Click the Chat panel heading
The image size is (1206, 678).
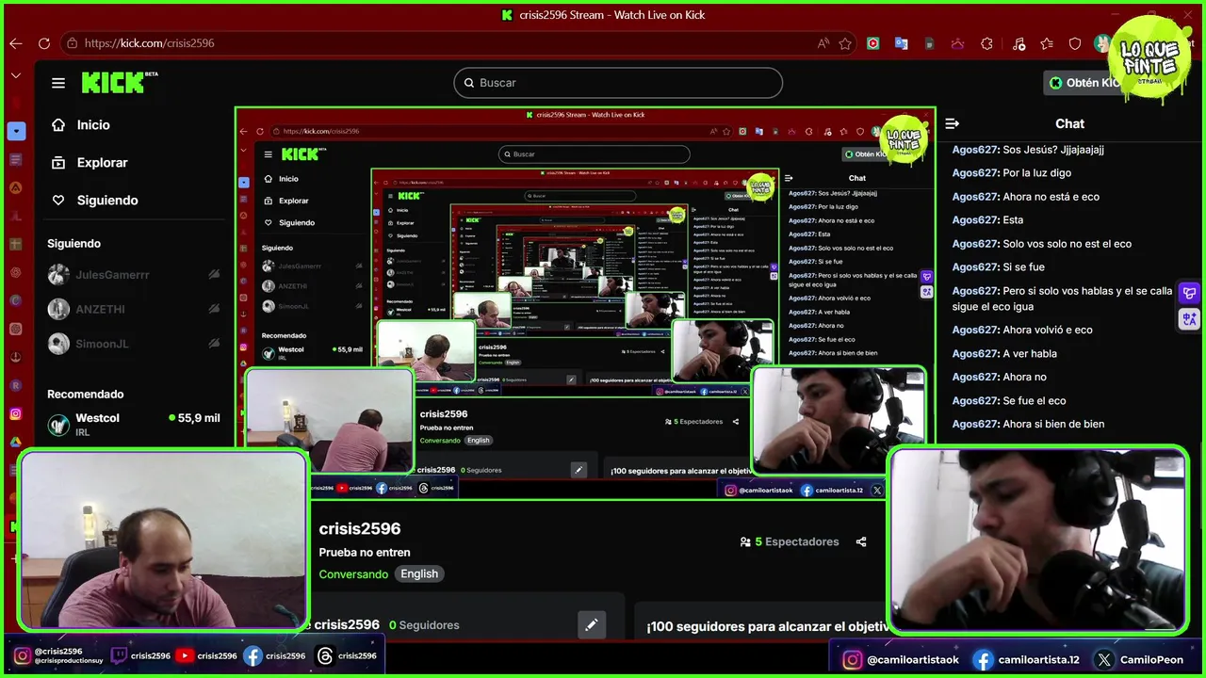point(1069,123)
